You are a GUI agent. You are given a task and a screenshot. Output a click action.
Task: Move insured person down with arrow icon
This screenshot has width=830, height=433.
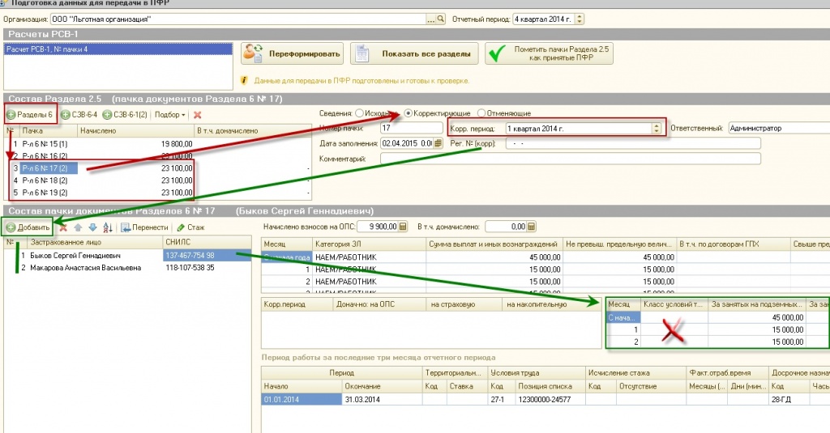(x=92, y=227)
